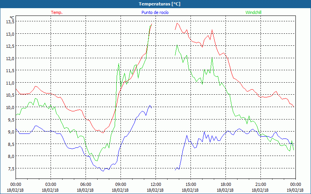Viewport: 311px width, 194px height.
Task: Click the Temperaturas [°C] title bar
Action: (x=155, y=4)
